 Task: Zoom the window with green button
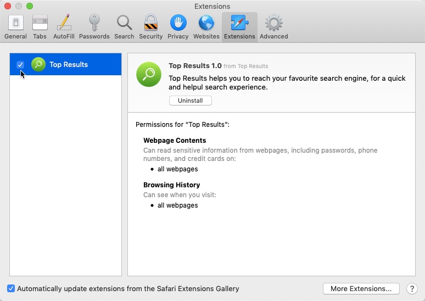click(30, 6)
